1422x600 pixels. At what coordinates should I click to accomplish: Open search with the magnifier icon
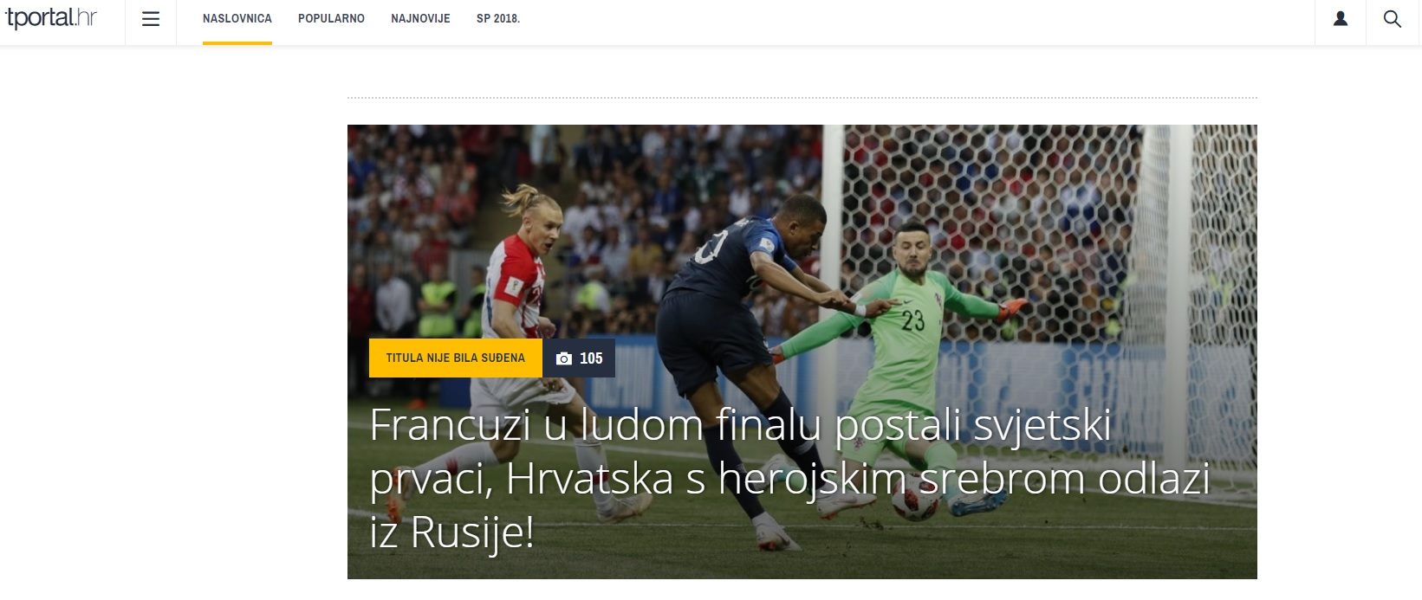tap(1393, 19)
